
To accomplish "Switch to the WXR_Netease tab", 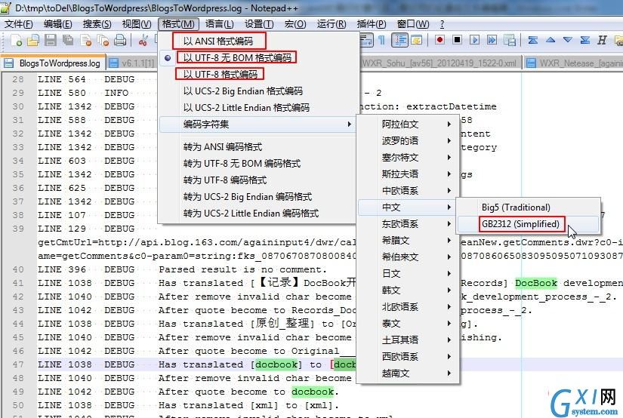I will [x=574, y=63].
